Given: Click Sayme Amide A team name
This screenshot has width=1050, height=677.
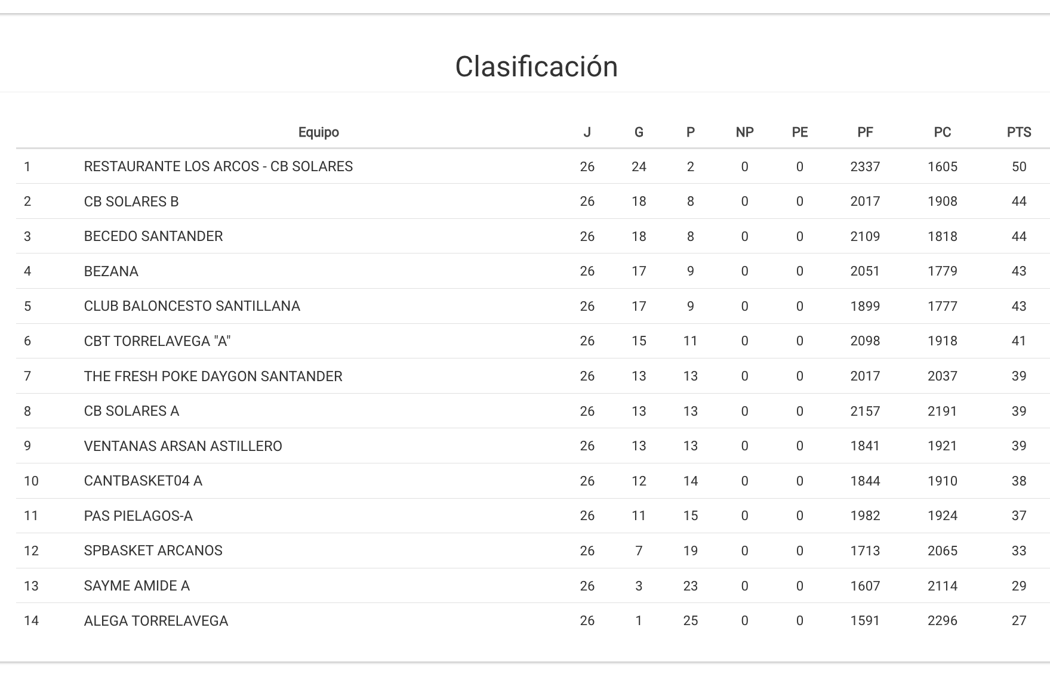Looking at the screenshot, I should [137, 586].
